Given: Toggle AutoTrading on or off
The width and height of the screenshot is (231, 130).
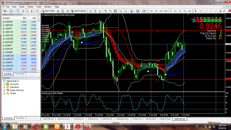Looking at the screenshot, I should pos(78,11).
